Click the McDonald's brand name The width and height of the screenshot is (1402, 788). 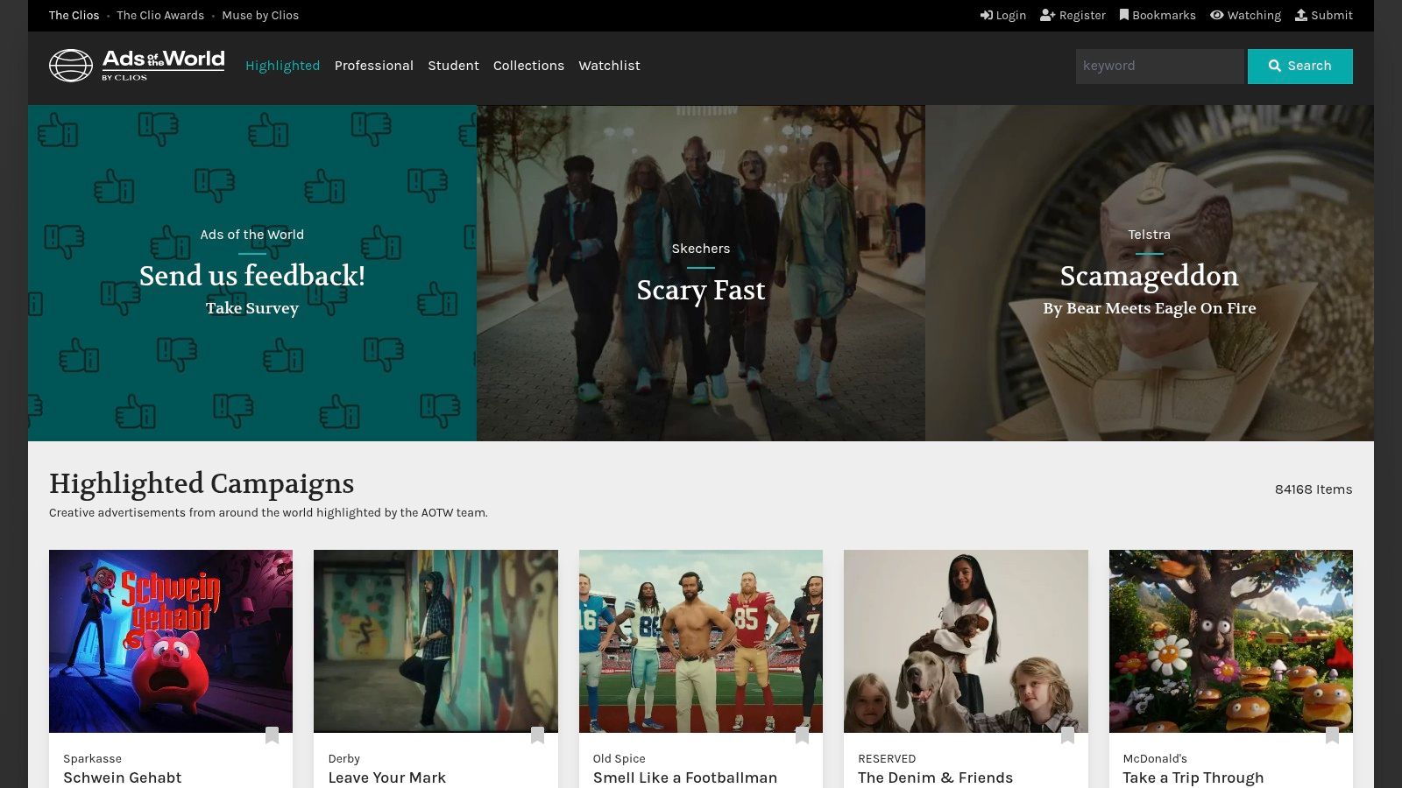coord(1155,758)
